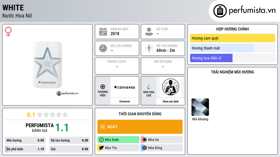Image resolution: width=280 pixels, height=157 pixels.
Task: Click the perfumista.vn bottle logo icon
Action: [x=220, y=11]
